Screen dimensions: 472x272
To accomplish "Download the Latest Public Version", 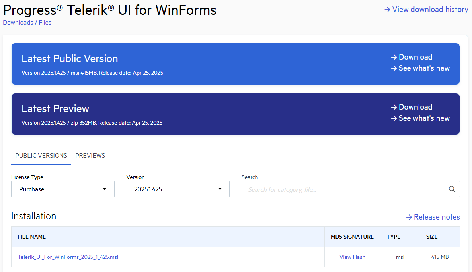I will [x=412, y=57].
